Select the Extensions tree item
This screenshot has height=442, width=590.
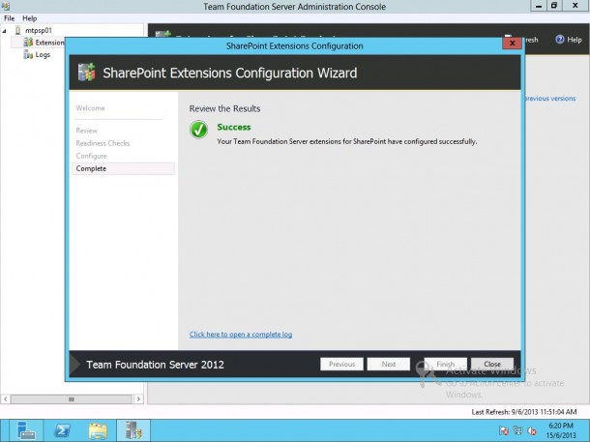point(49,43)
